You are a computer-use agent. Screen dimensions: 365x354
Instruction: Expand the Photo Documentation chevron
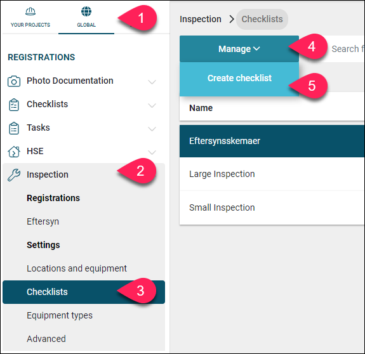[x=152, y=82]
